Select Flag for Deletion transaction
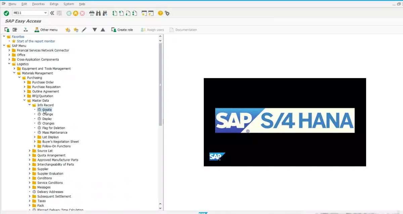The width and height of the screenshot is (403, 214). tap(54, 128)
